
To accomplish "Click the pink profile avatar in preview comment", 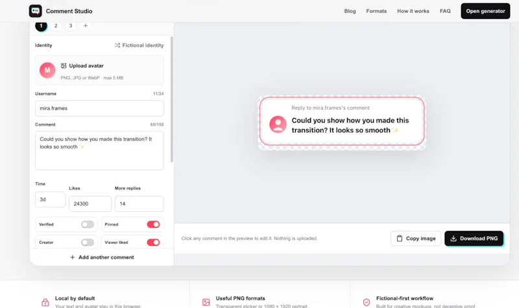I will pos(278,124).
